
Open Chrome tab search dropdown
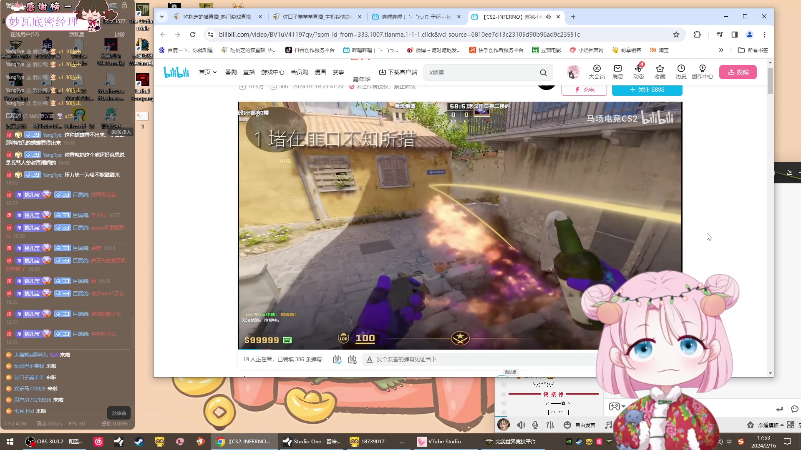(x=162, y=17)
